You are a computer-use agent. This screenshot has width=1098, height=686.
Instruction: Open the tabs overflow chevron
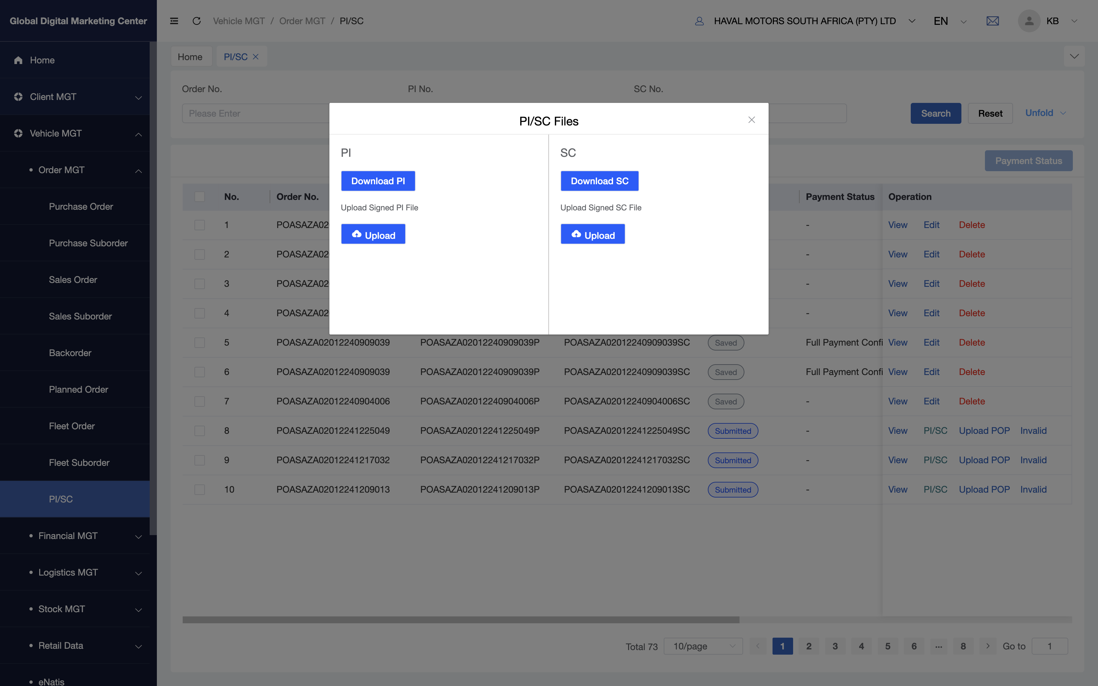[1074, 56]
